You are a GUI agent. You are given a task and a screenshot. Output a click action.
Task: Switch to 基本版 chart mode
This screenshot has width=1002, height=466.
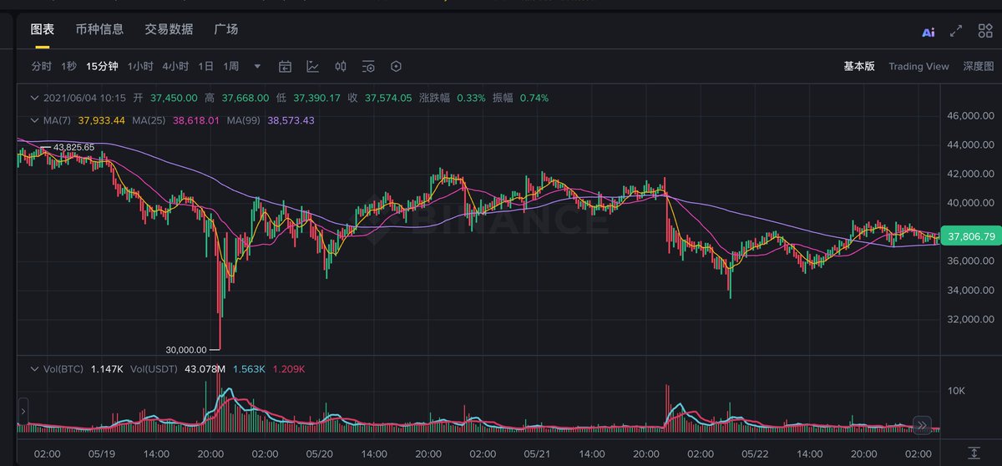point(859,66)
